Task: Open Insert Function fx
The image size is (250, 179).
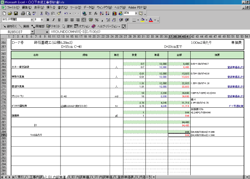Action: coord(96,14)
